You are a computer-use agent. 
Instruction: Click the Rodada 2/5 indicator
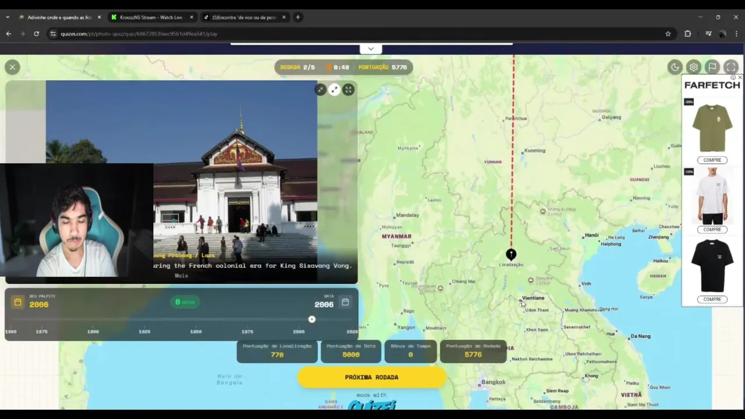coord(297,68)
